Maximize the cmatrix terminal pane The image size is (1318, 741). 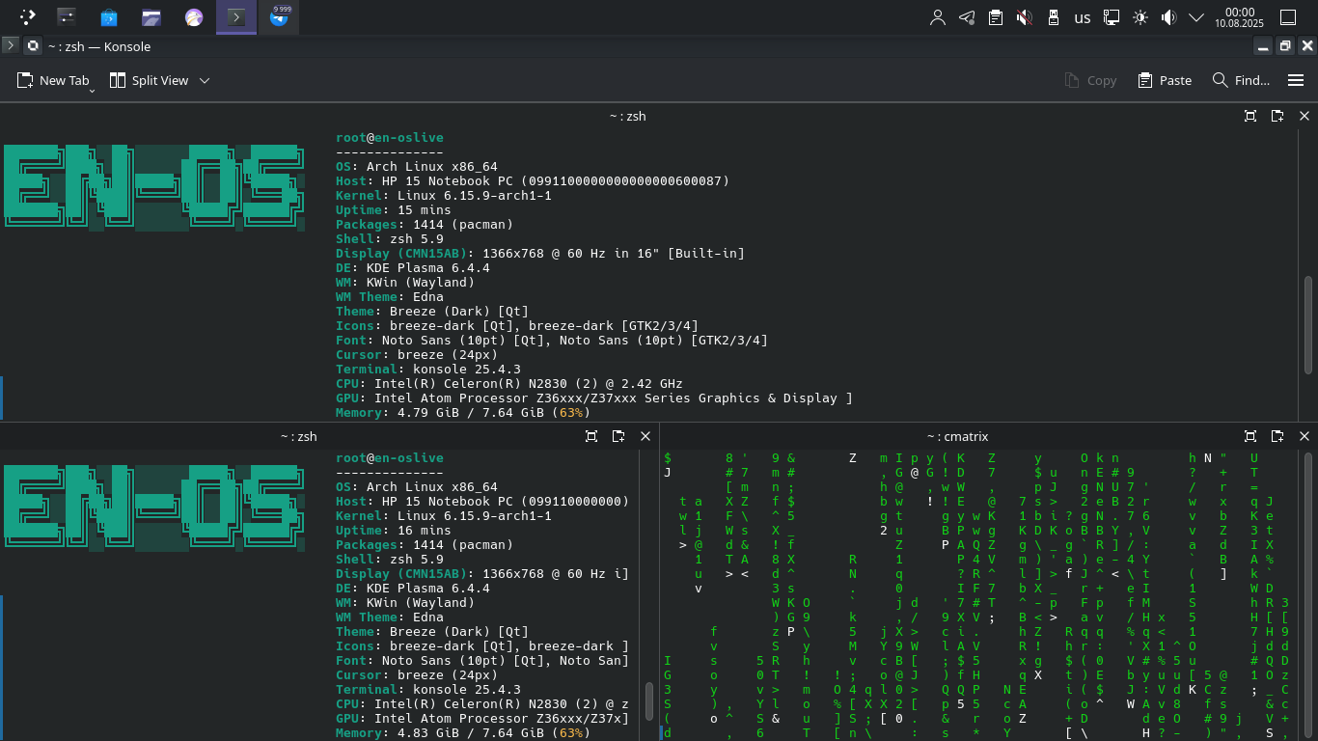click(x=1250, y=436)
